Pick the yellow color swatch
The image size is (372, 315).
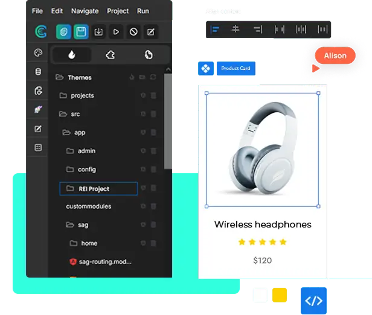280,295
